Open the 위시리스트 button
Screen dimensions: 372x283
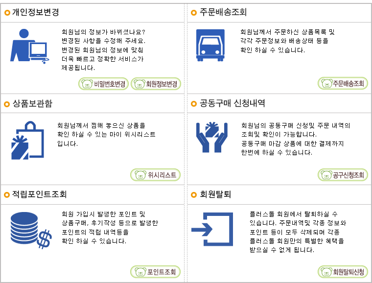[x=155, y=175]
